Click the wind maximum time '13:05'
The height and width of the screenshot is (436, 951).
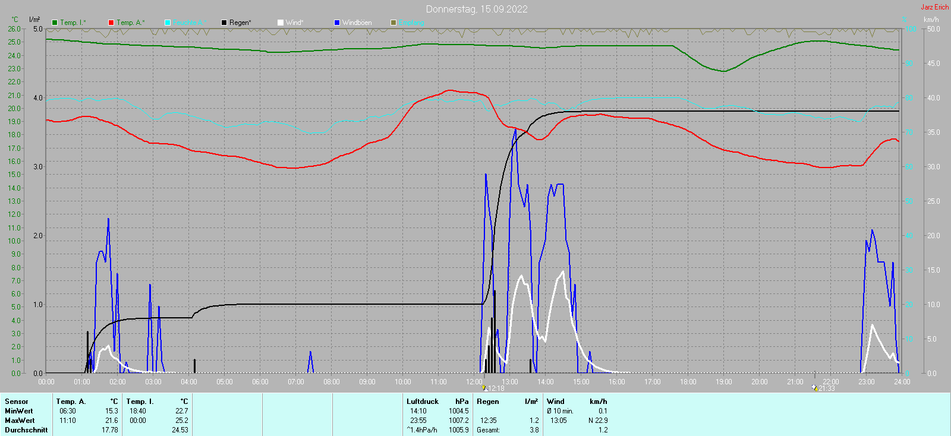pos(559,421)
